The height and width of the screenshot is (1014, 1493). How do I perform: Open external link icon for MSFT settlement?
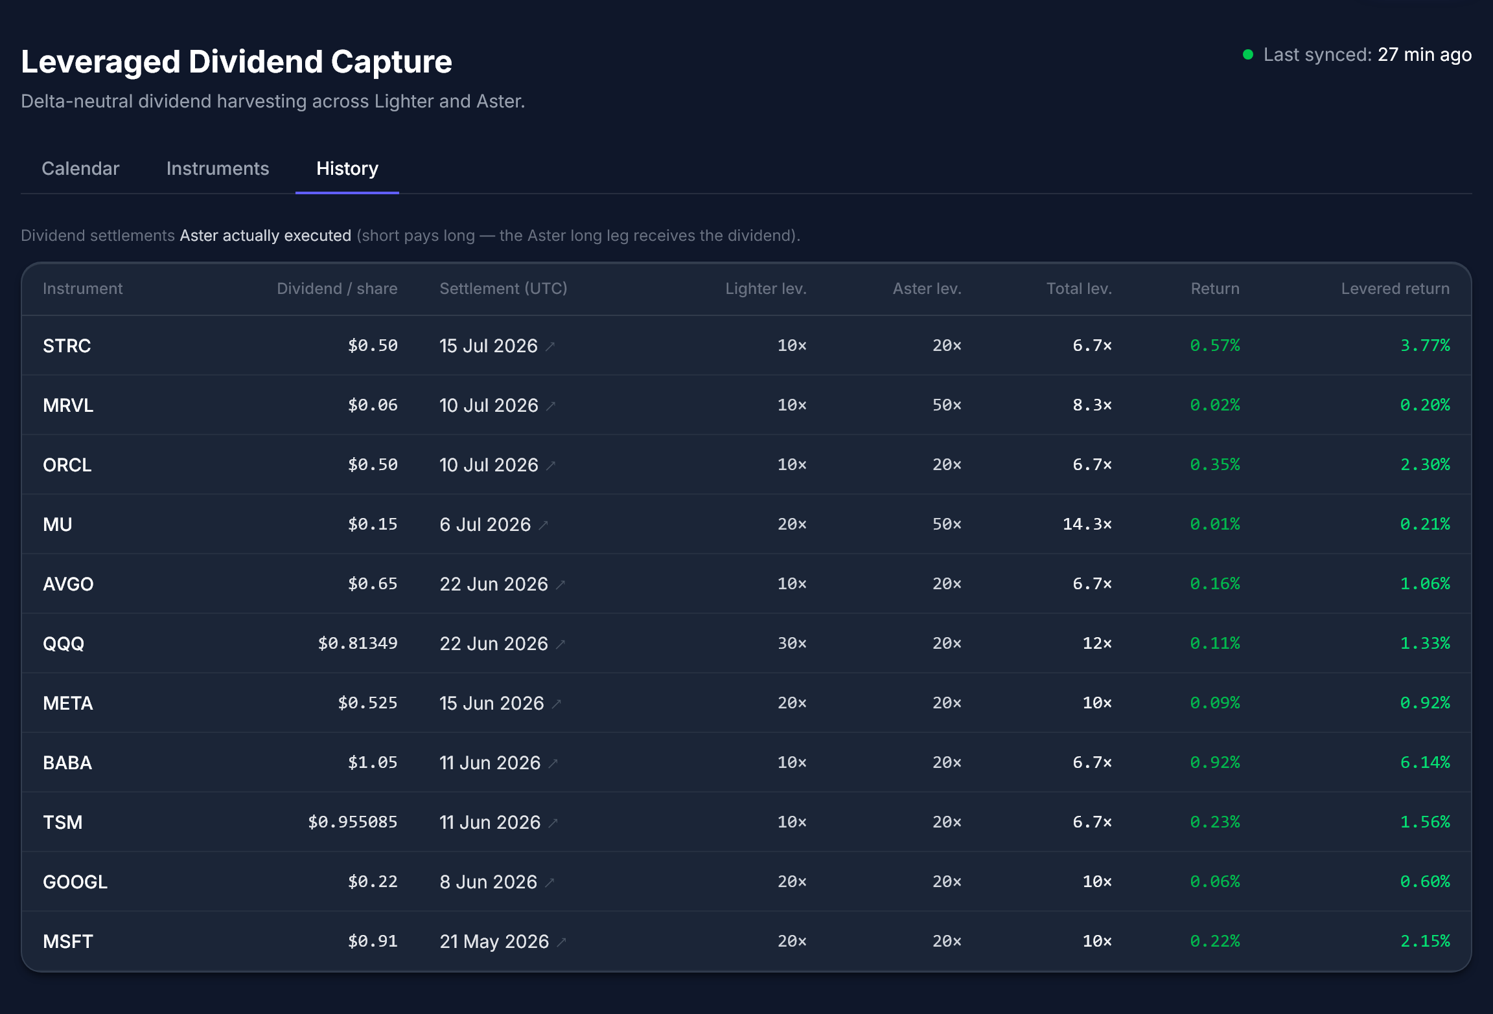pos(561,942)
